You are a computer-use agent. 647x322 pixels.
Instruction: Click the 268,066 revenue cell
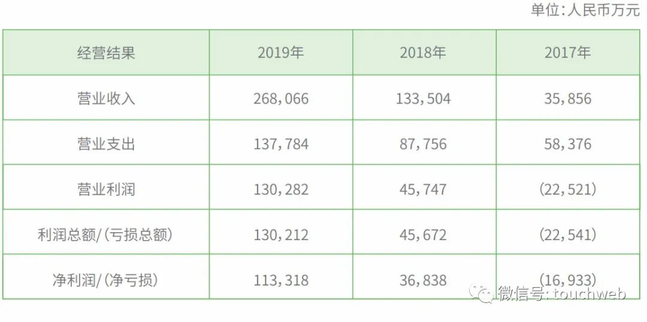[281, 98]
